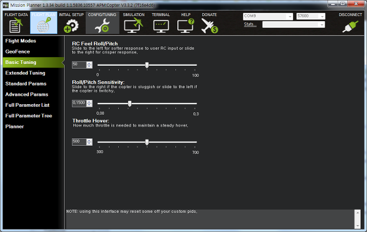
Task: Click the Throttle Hover value field showing 500
Action: (79, 141)
